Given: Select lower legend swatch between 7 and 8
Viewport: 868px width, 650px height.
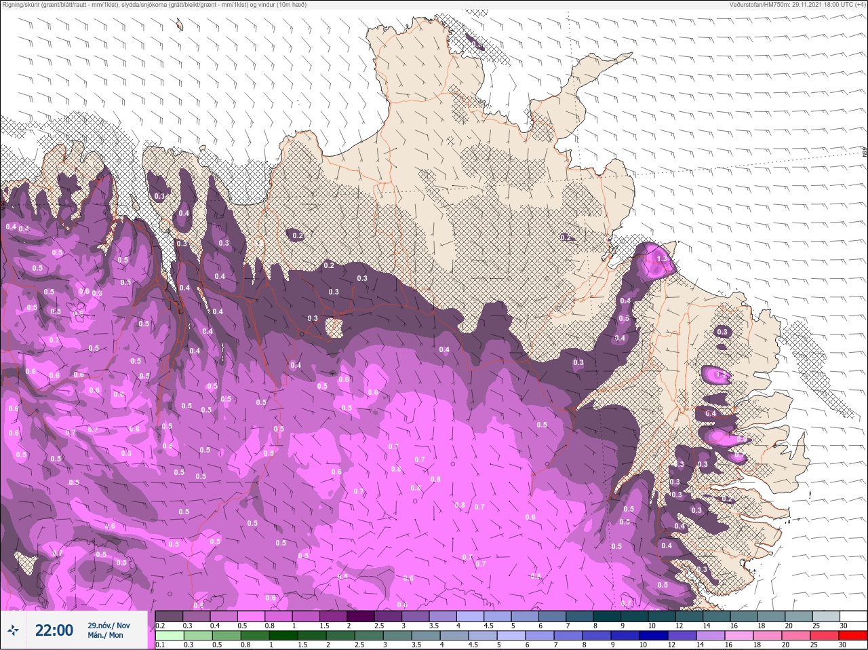Looking at the screenshot, I should point(568,636).
